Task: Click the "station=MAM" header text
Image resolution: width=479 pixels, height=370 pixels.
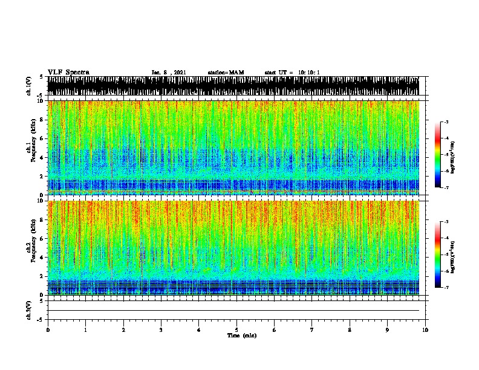Action: [226, 73]
